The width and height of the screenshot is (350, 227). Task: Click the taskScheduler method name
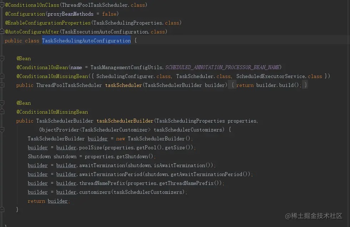point(124,85)
